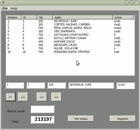The height and width of the screenshot is (130, 140).
Task: Go to first record with |< button
Action: point(10,97)
